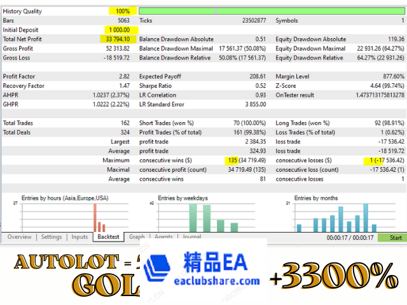
Task: Click the Total Deals value 324
Action: (x=125, y=133)
